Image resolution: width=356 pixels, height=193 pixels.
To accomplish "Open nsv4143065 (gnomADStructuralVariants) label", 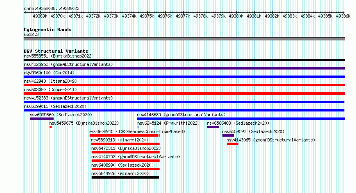I will click(x=271, y=140).
